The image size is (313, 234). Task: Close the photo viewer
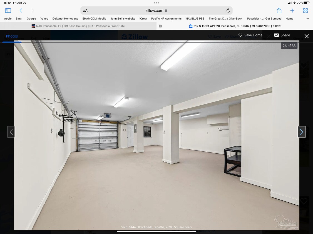(306, 36)
